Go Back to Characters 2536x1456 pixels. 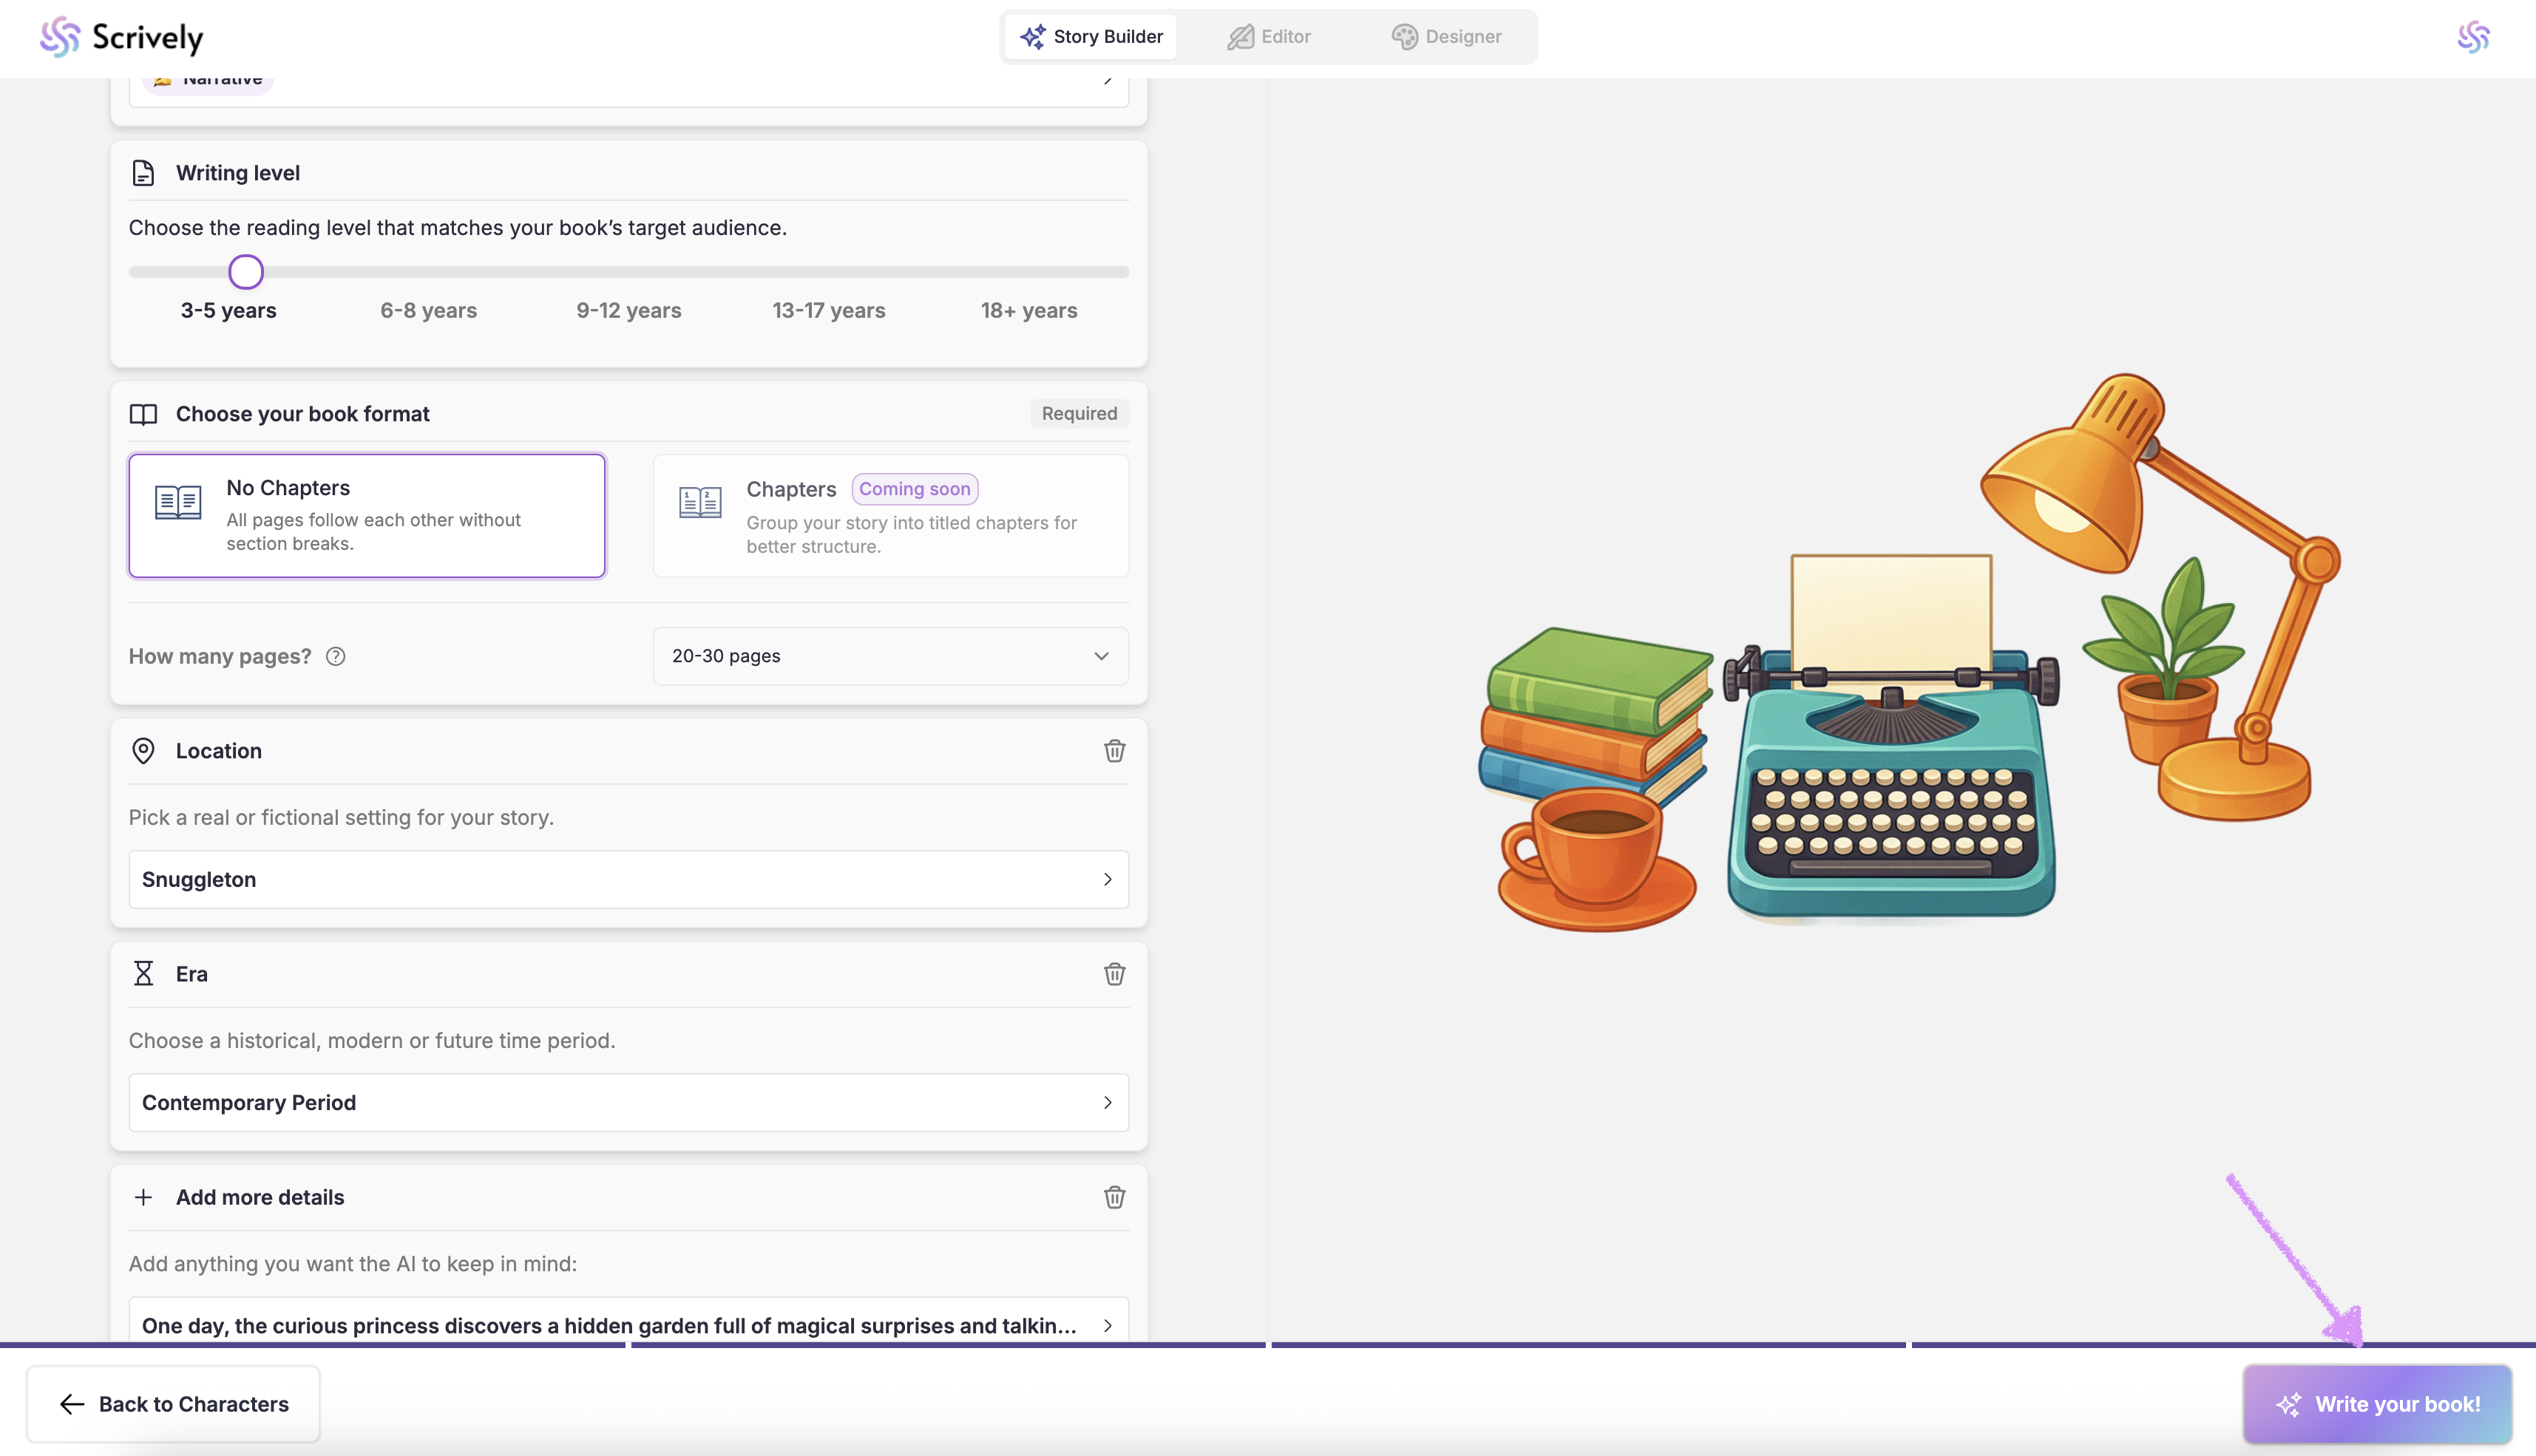[173, 1404]
